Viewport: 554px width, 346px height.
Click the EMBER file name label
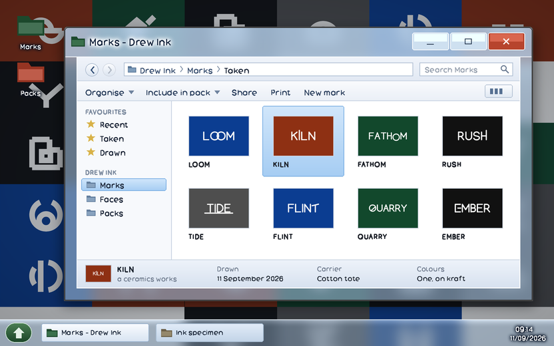pos(453,237)
